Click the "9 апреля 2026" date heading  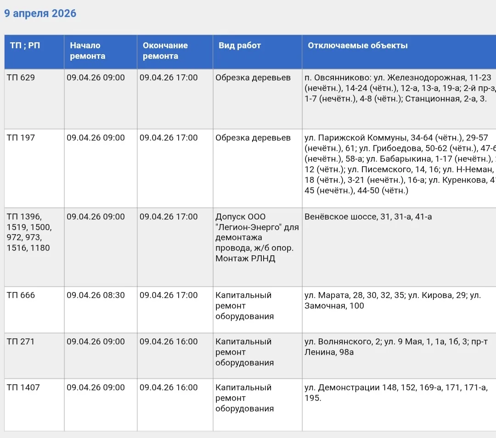tap(40, 14)
